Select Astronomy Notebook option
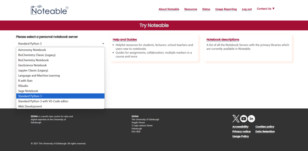Image resolution: width=308 pixels, height=151 pixels. 60,50
